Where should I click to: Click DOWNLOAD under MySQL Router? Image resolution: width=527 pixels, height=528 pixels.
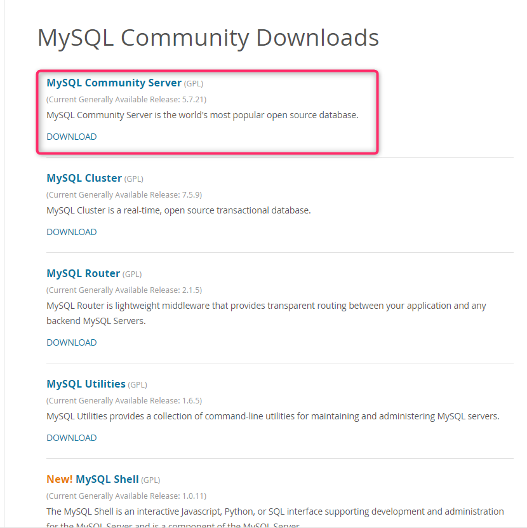(x=72, y=342)
